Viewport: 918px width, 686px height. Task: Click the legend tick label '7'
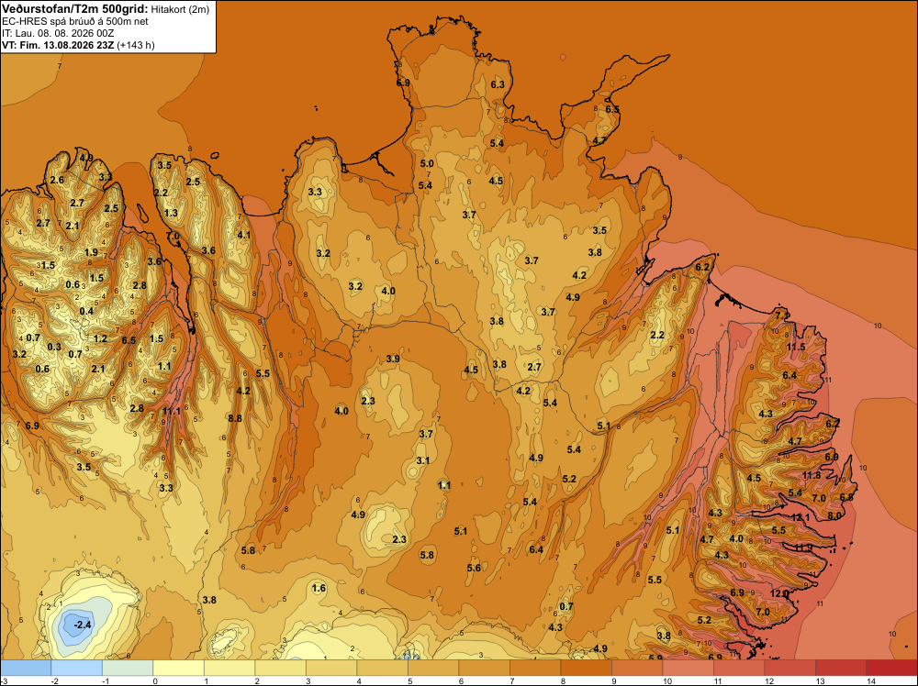(x=511, y=680)
